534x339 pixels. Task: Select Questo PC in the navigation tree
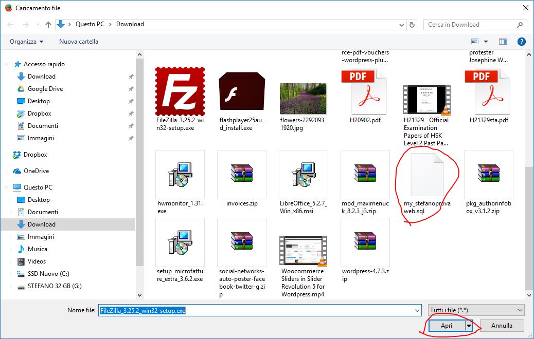pyautogui.click(x=38, y=187)
